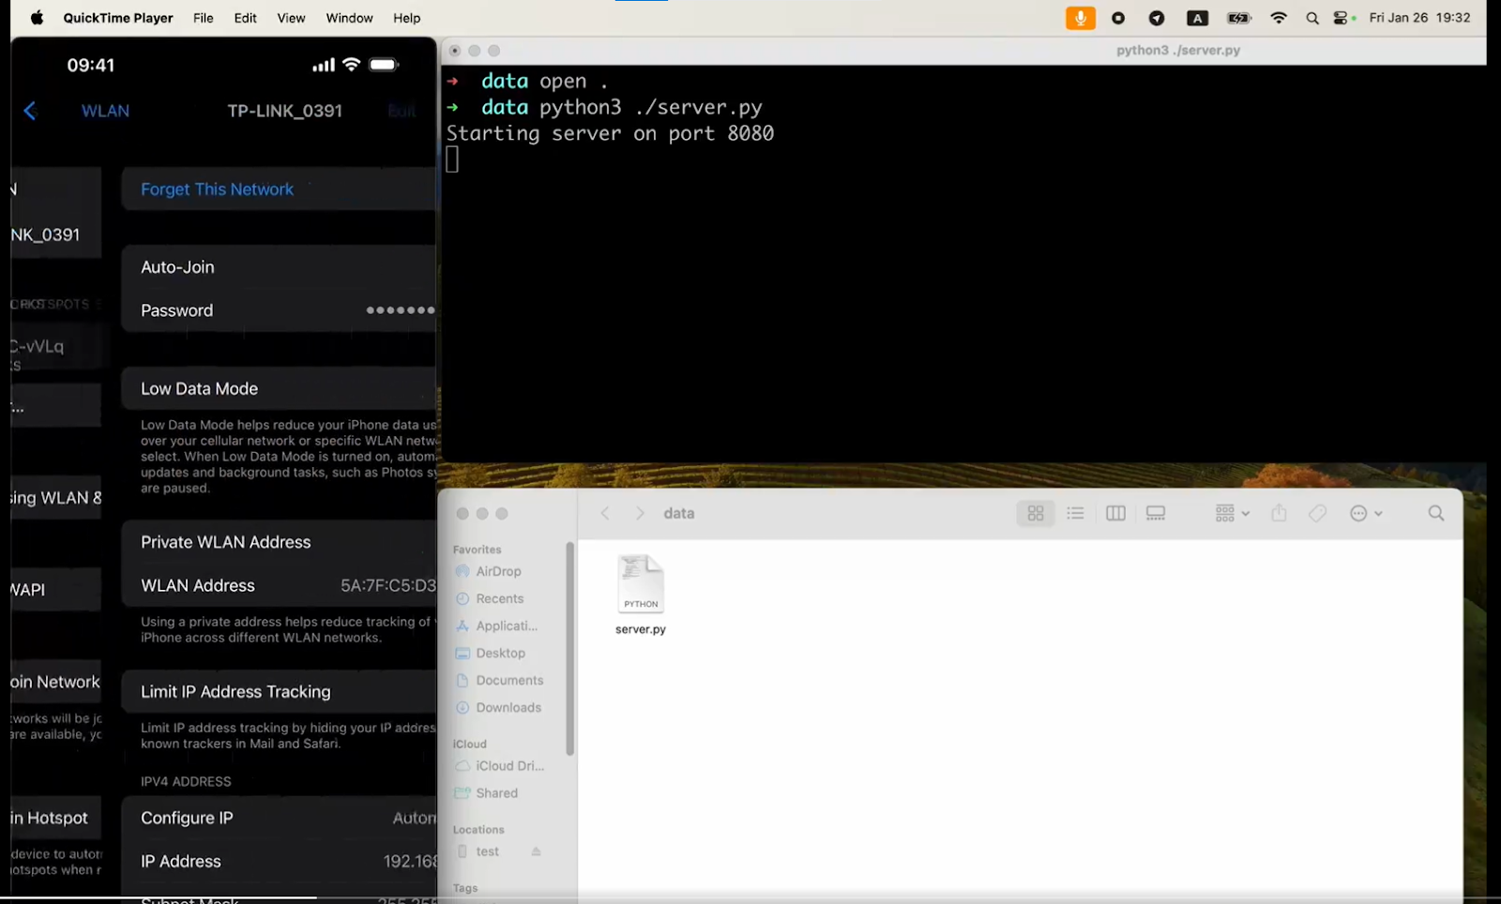
Task: Select the server.py file icon
Action: [x=641, y=583]
